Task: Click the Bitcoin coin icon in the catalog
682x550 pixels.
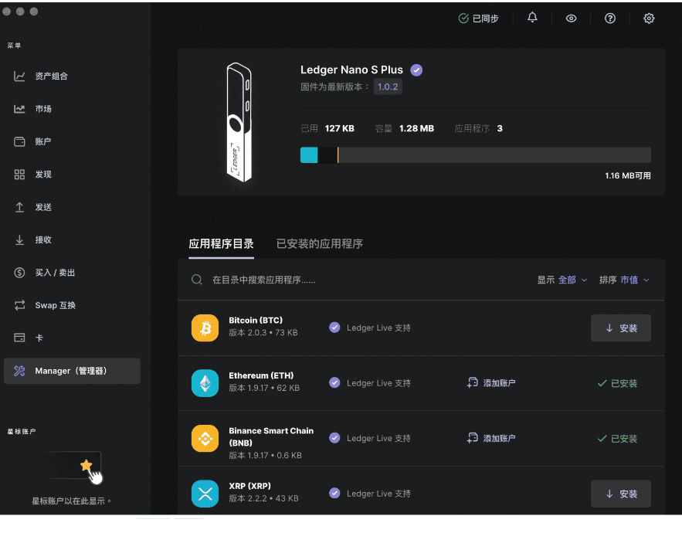Action: click(205, 328)
